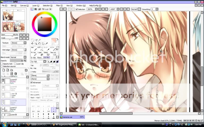Create a new layer folder
The height and width of the screenshot is (127, 204).
(12, 70)
